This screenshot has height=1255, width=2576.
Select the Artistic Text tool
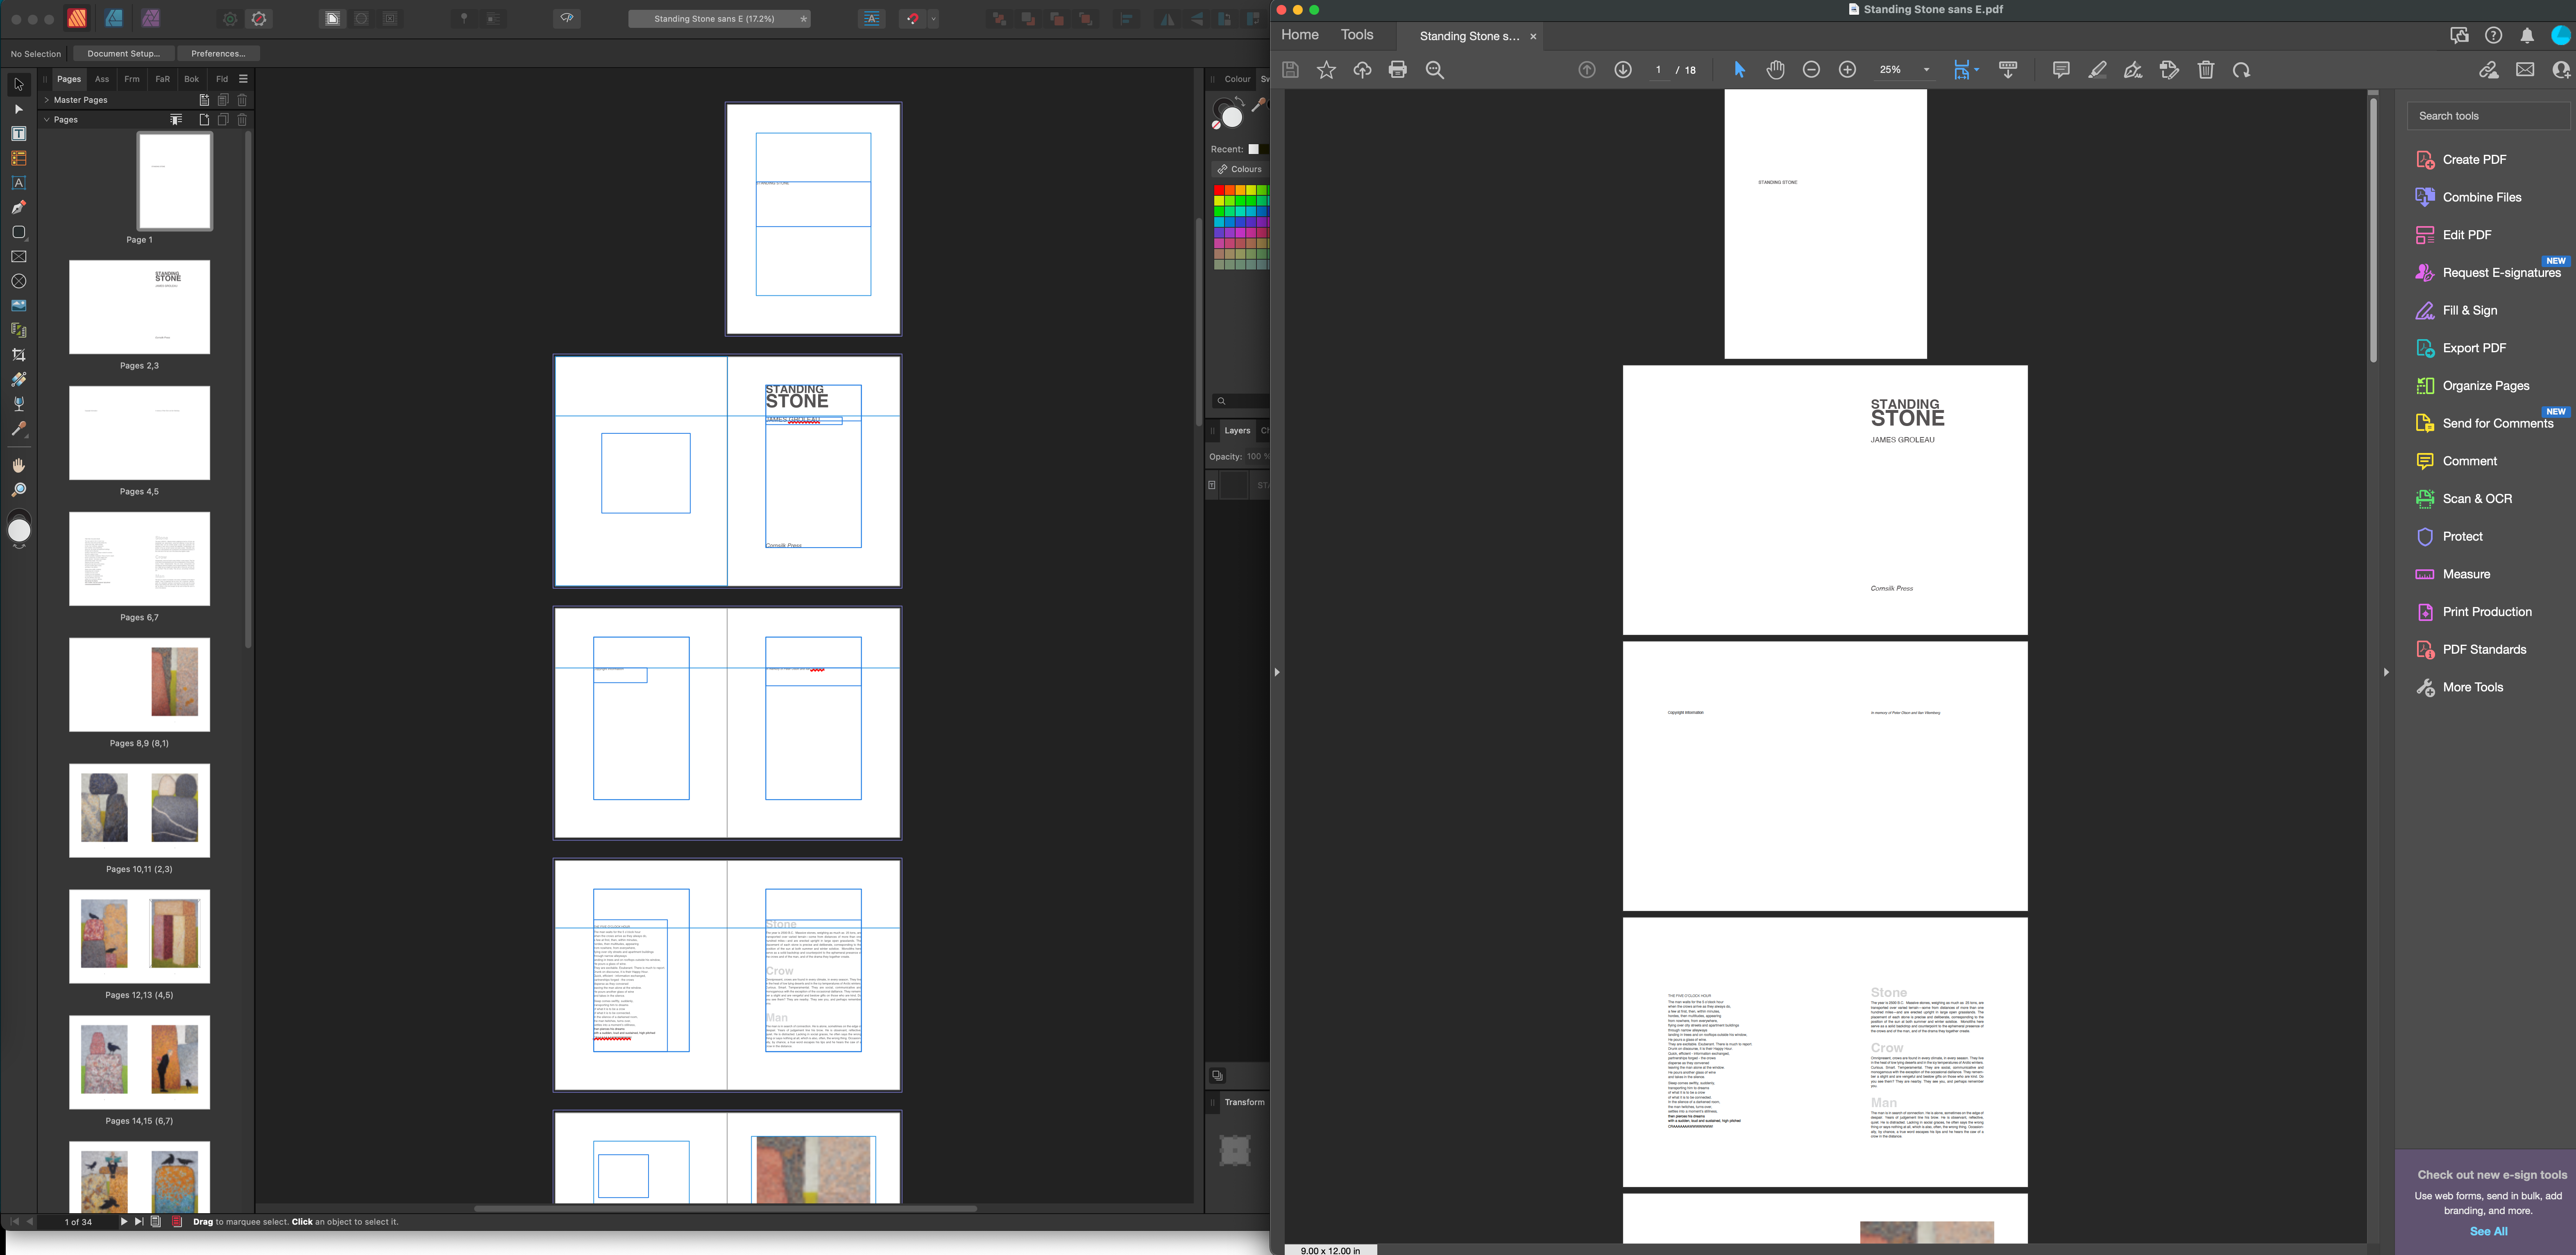coord(18,183)
